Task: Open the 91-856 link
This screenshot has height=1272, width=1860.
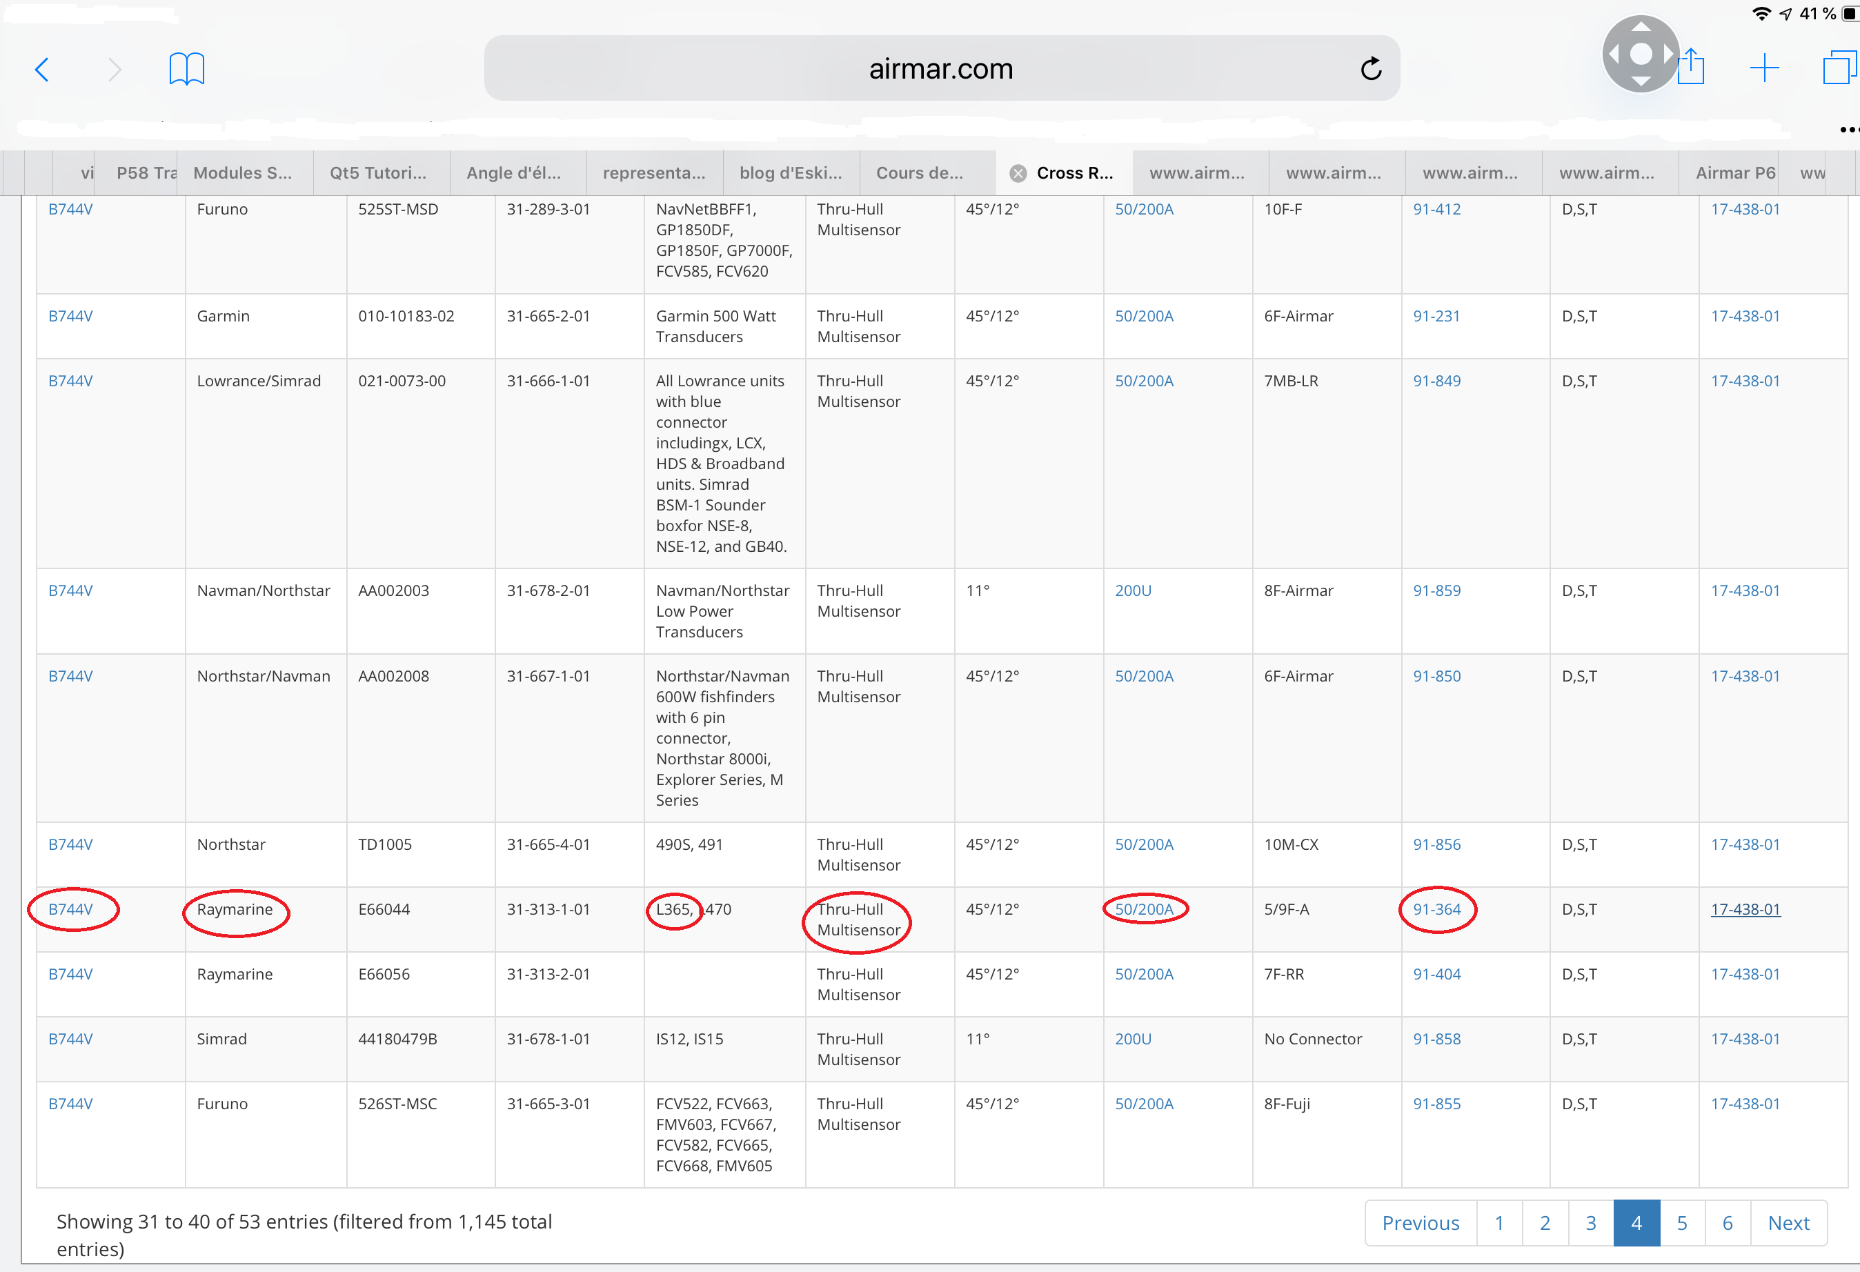Action: [1436, 845]
